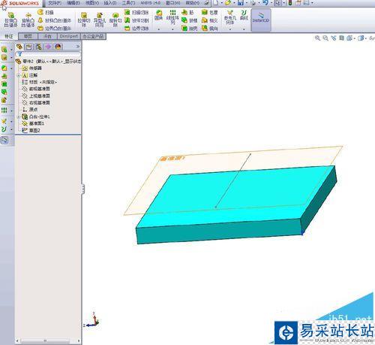Open the ANSYS 14.0 menu
The image size is (375, 345).
[151, 3]
